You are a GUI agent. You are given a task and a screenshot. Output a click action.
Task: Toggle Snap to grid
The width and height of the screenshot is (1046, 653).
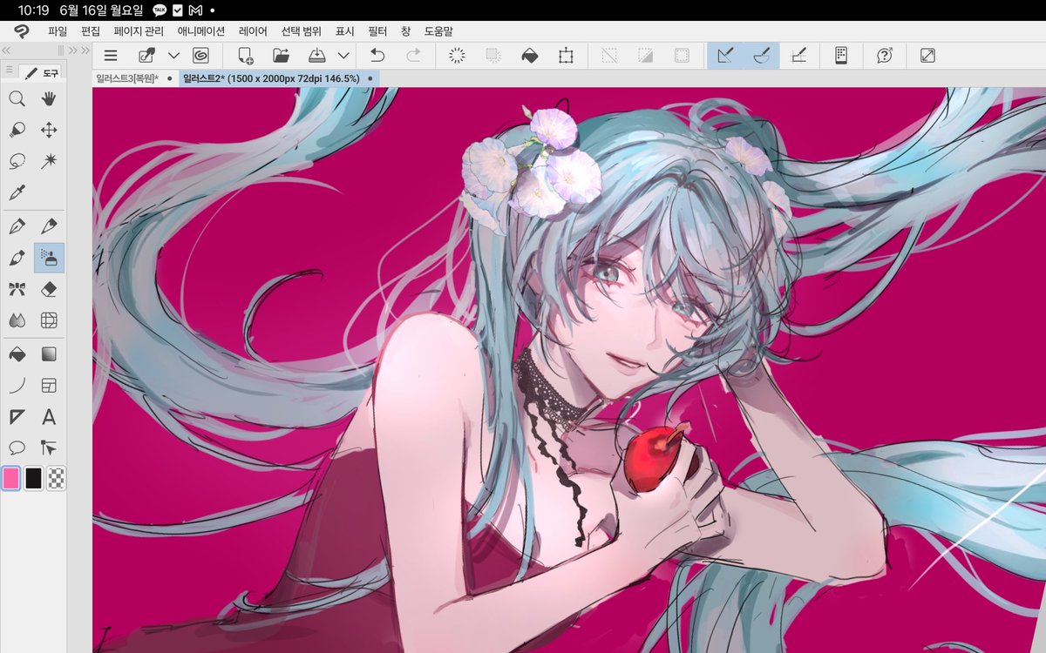pyautogui.click(x=798, y=56)
